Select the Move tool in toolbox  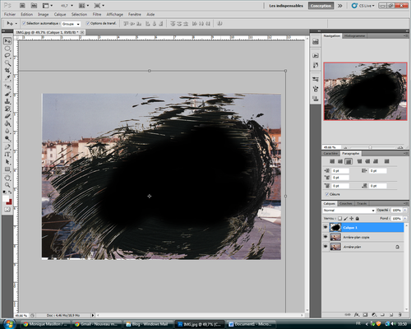[7, 41]
